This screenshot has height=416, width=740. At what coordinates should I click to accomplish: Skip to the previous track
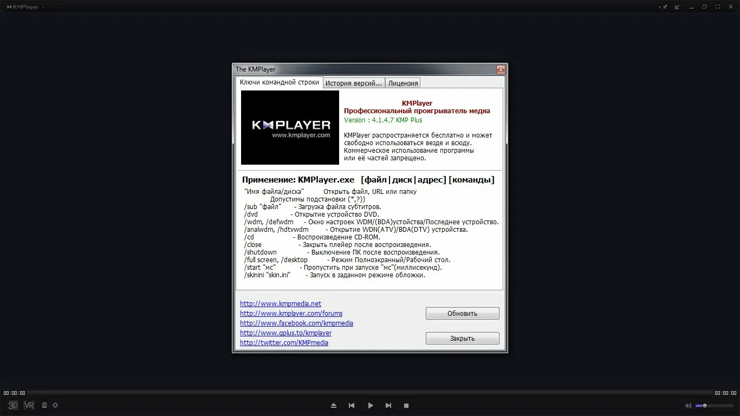(352, 406)
